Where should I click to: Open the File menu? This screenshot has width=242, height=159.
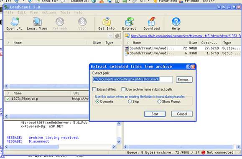pos(10,13)
